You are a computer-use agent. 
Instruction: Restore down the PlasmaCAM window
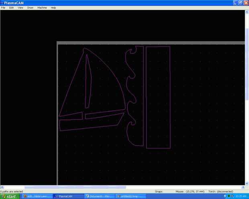[x=241, y=3]
